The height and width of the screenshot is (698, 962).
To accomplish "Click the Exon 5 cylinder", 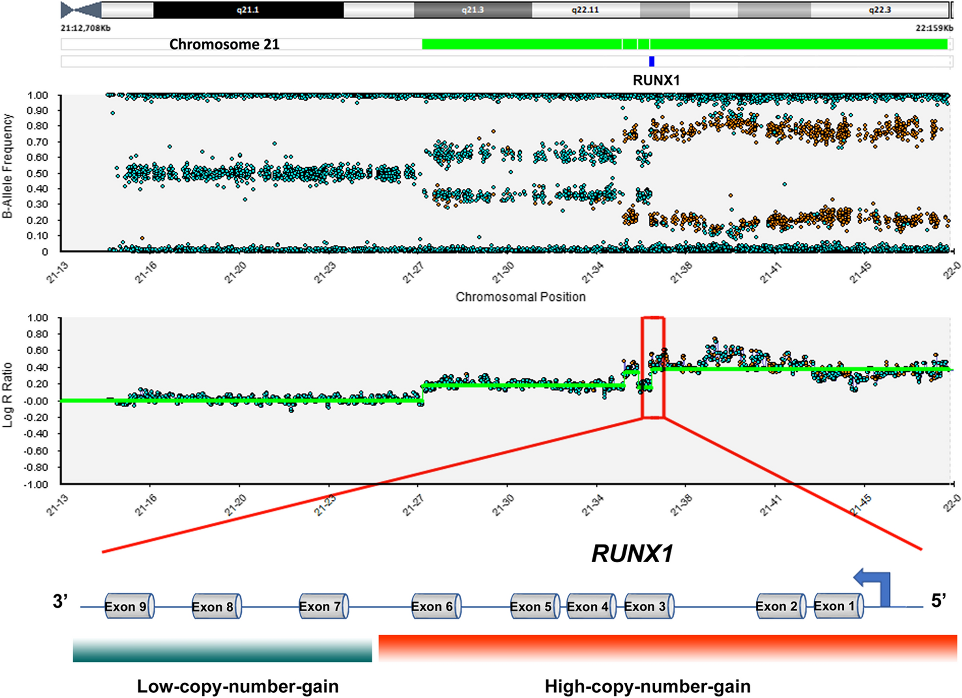I will pos(535,607).
